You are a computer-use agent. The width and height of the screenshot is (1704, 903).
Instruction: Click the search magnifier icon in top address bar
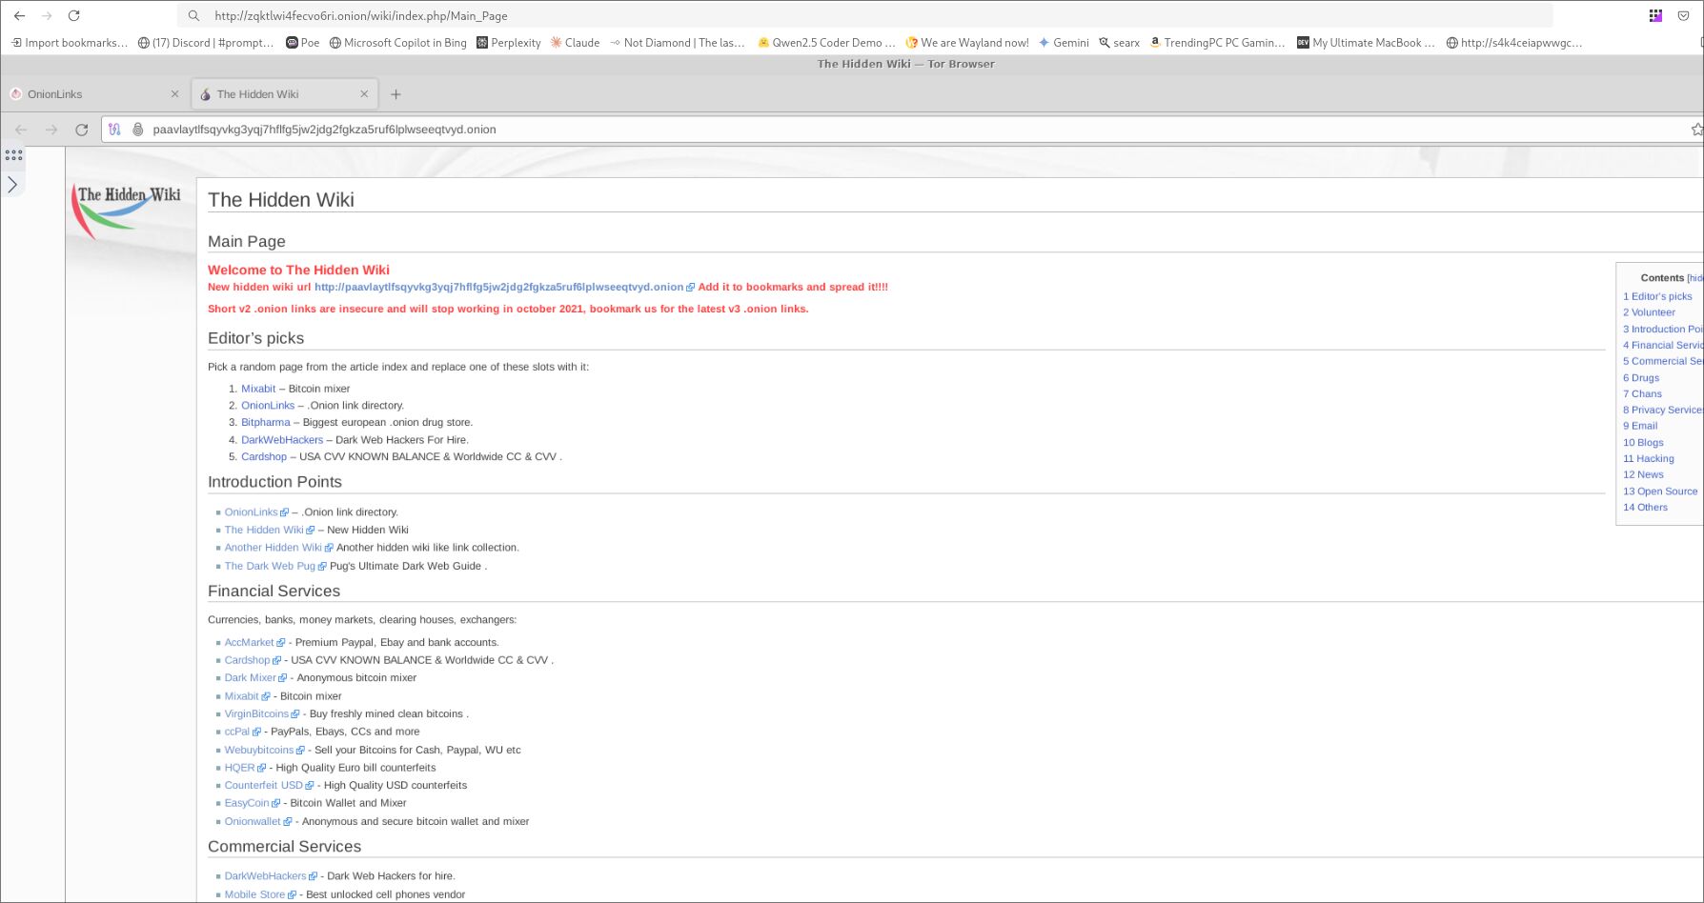193,15
